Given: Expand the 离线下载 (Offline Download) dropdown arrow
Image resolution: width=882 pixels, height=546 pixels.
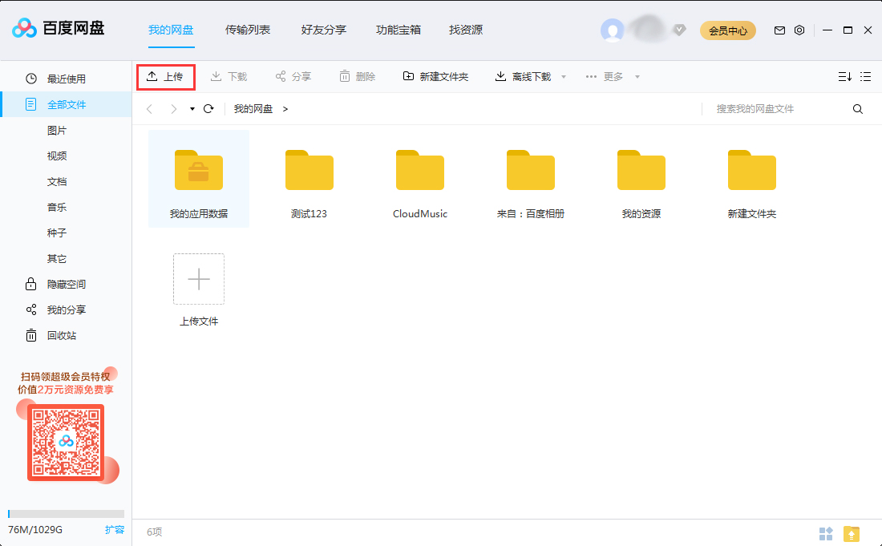Looking at the screenshot, I should pos(563,76).
